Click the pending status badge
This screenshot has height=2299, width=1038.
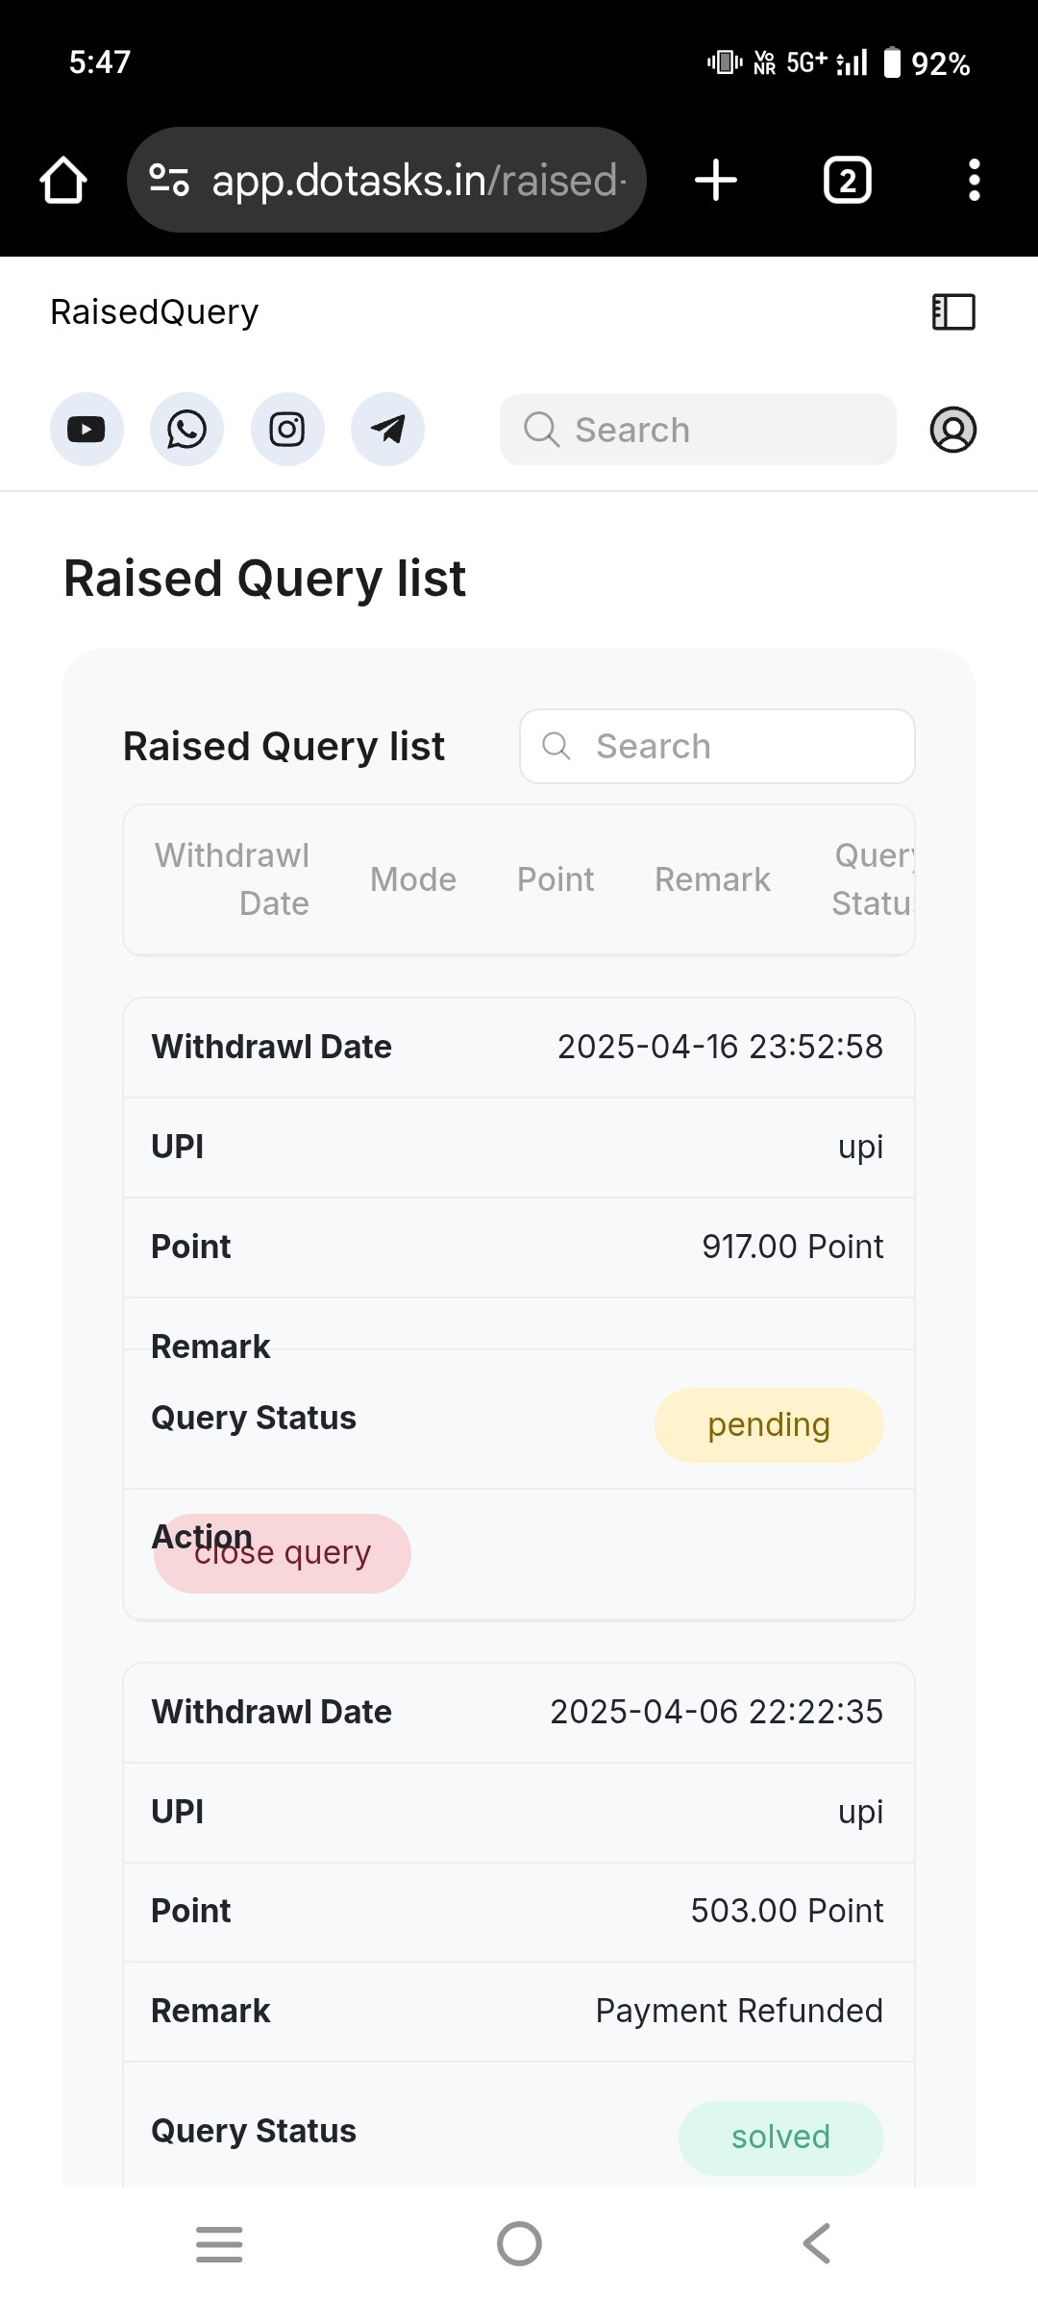click(x=769, y=1424)
